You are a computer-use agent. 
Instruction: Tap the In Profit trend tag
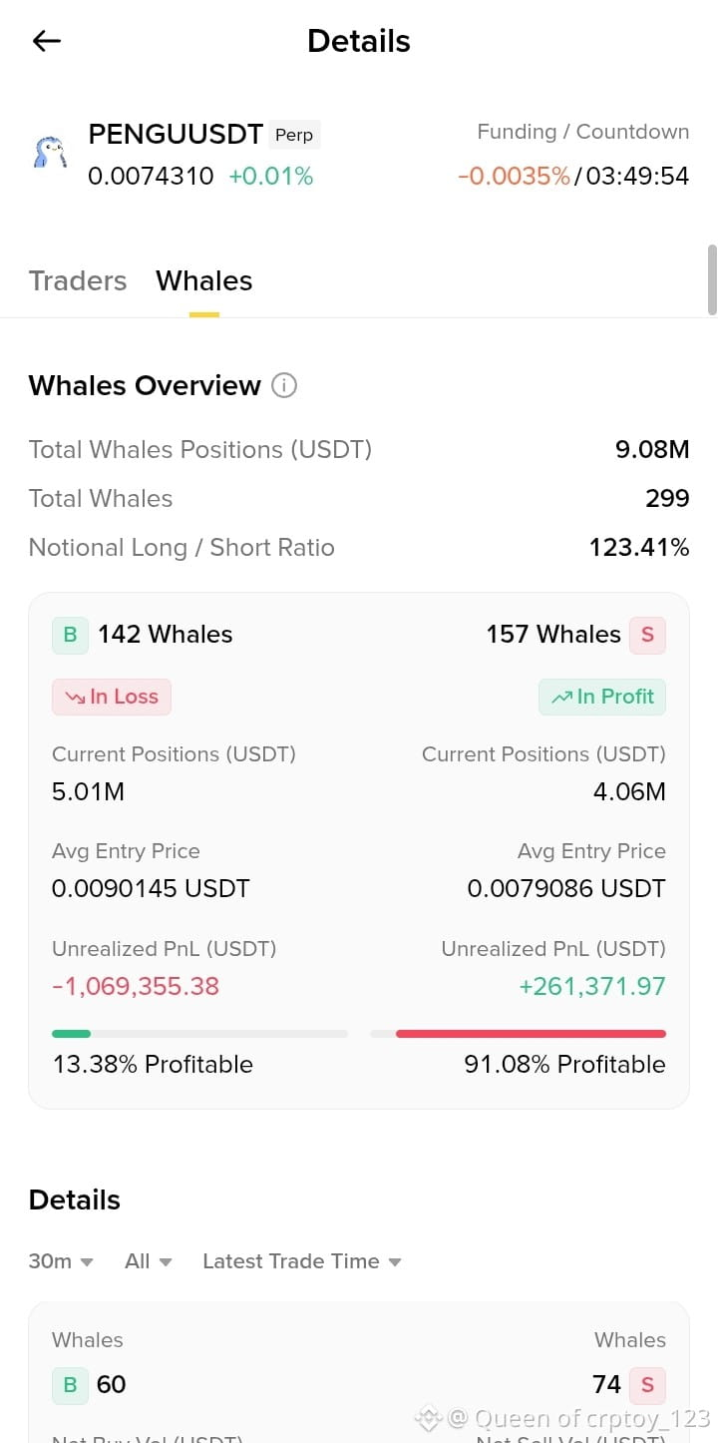[602, 697]
